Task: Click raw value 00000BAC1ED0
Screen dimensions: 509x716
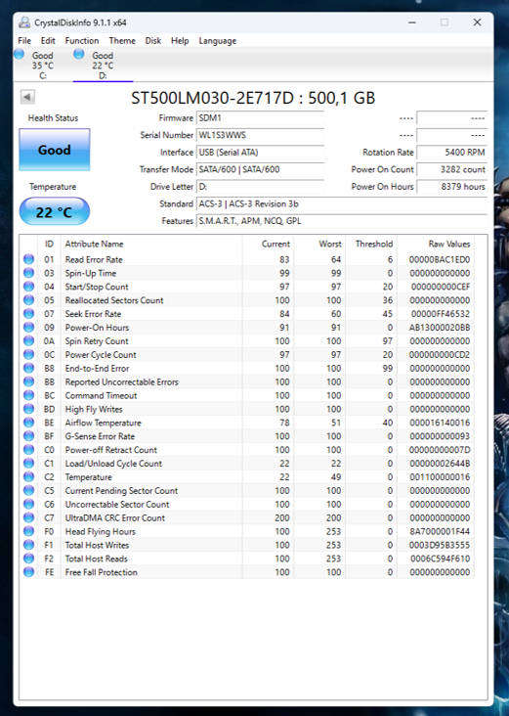Action: coord(440,259)
